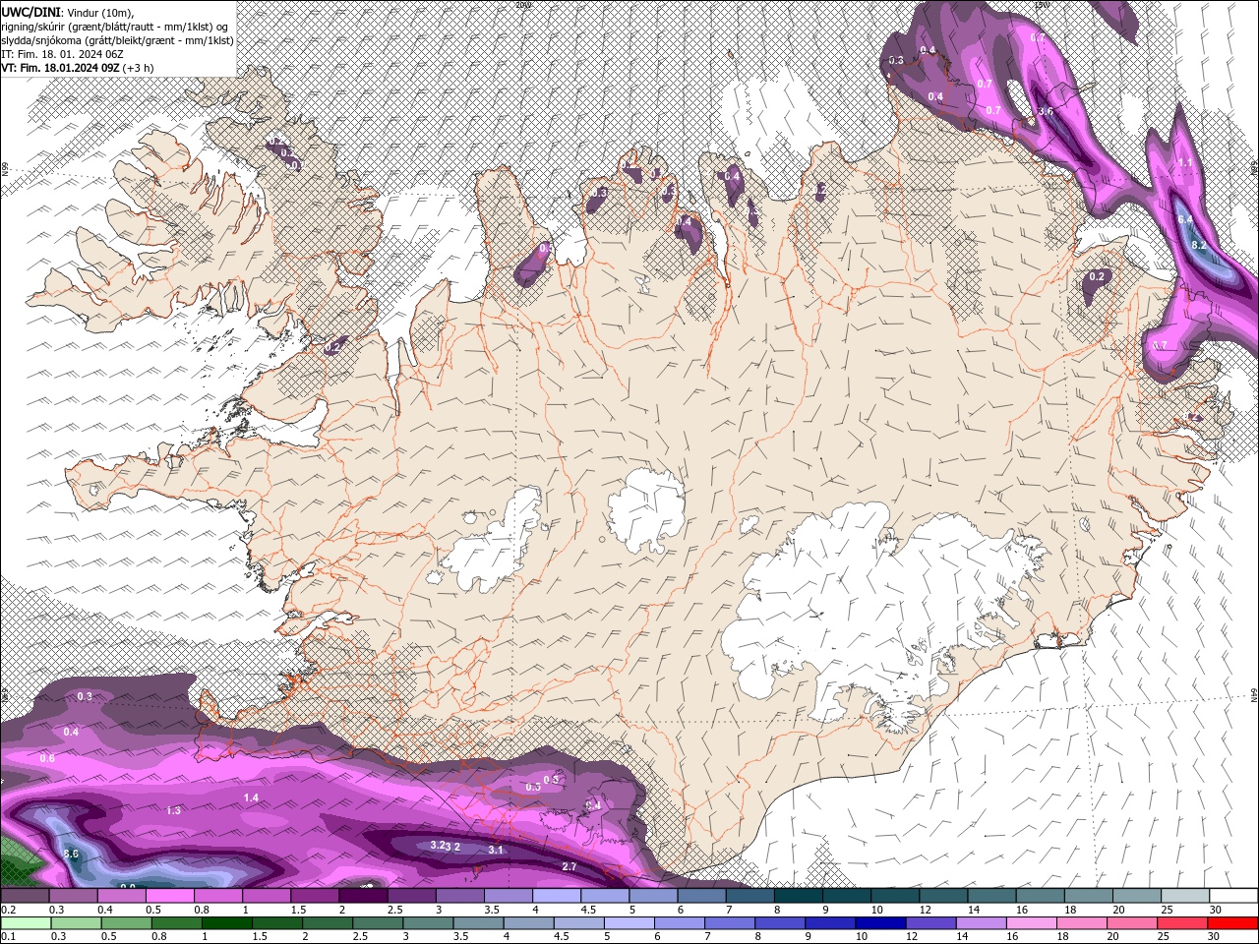Click the 0.2 label in the snow legend
Screen dimensions: 1259x944
pos(8,910)
